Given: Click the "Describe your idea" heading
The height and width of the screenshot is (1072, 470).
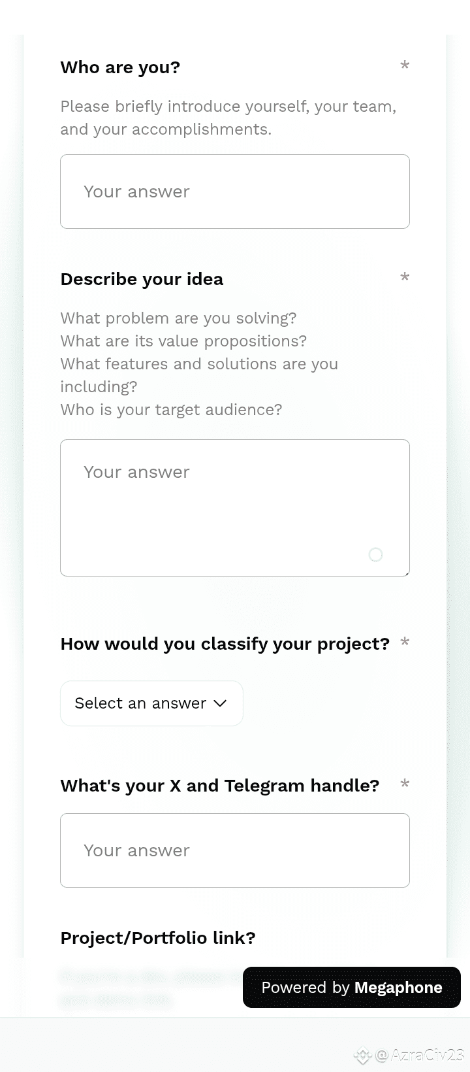Looking at the screenshot, I should [x=142, y=279].
